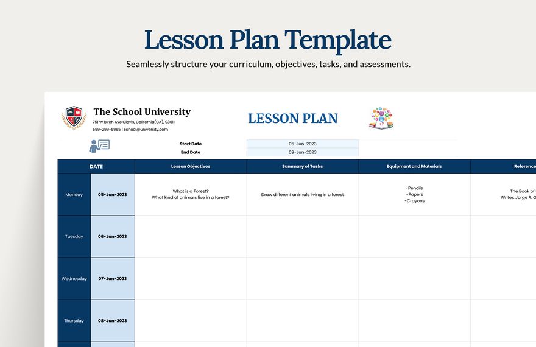This screenshot has width=536, height=347.
Task: Click The School University title
Action: point(142,112)
